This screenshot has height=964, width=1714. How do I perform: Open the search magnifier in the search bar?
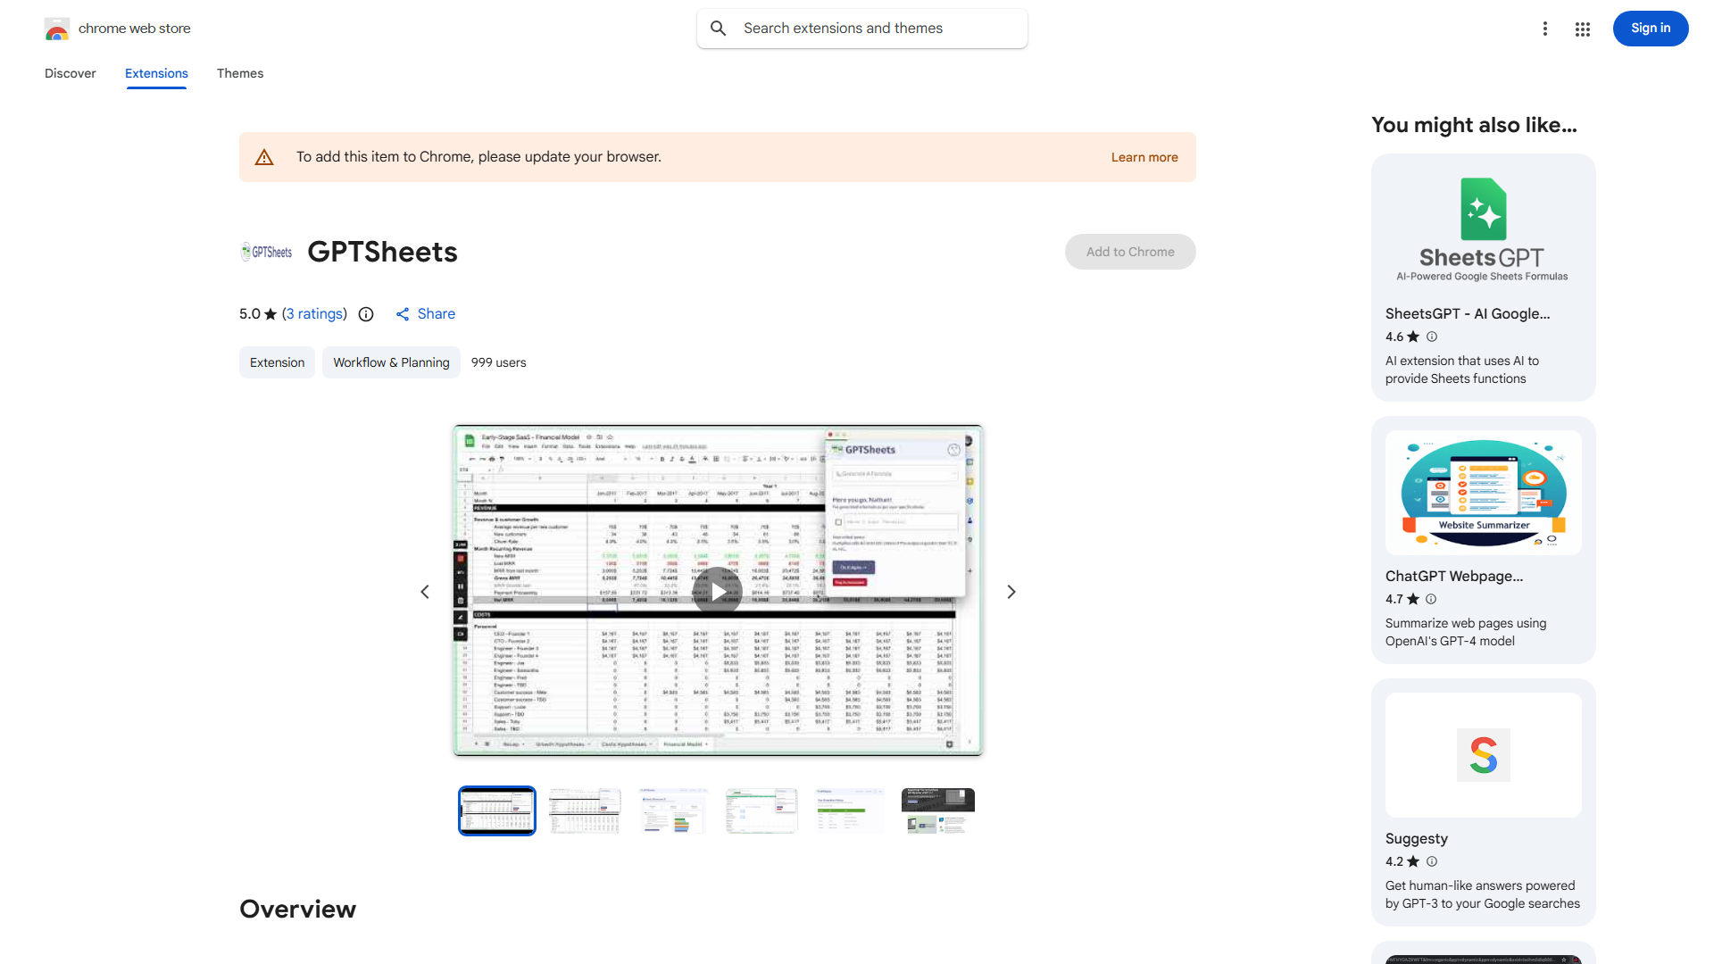[719, 28]
